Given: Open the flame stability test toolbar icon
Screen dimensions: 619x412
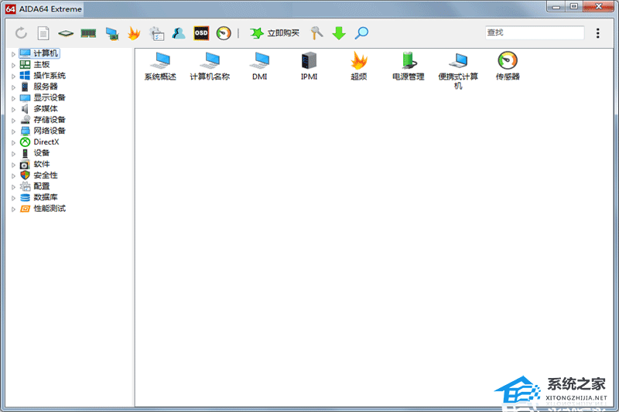Looking at the screenshot, I should click(134, 33).
